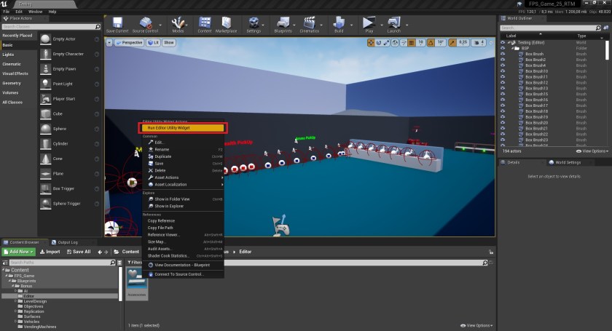Toggle visibility of Box Brush2
612x331 pixels.
[503, 60]
